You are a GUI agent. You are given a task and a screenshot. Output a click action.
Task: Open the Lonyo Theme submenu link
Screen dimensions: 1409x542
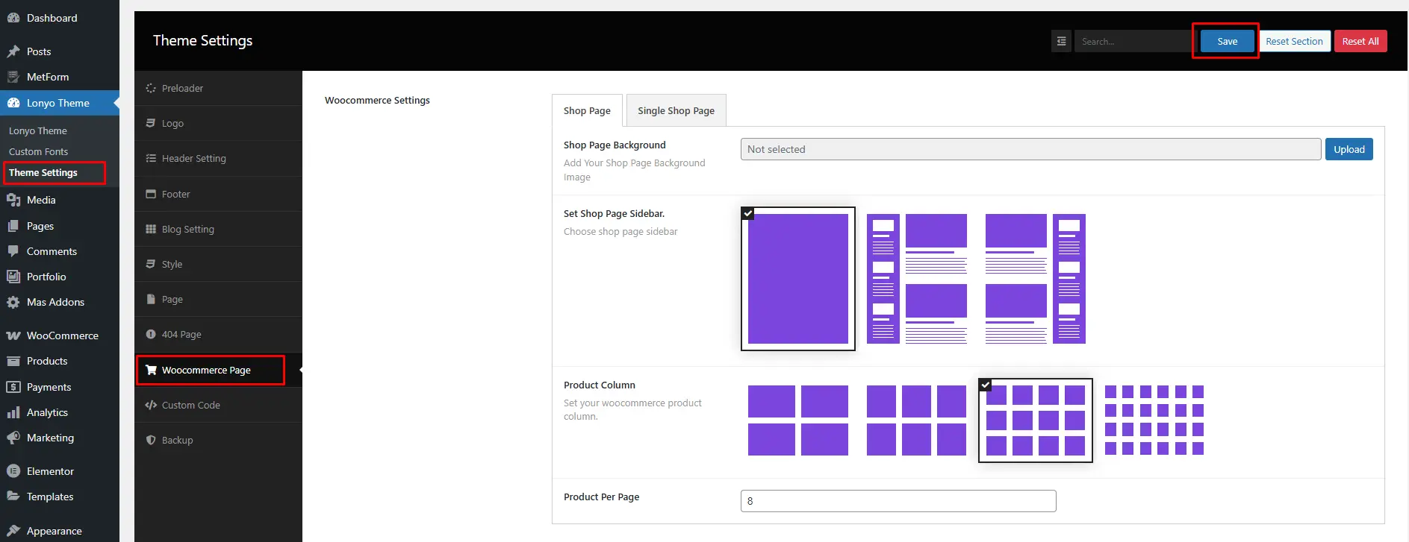click(x=38, y=130)
